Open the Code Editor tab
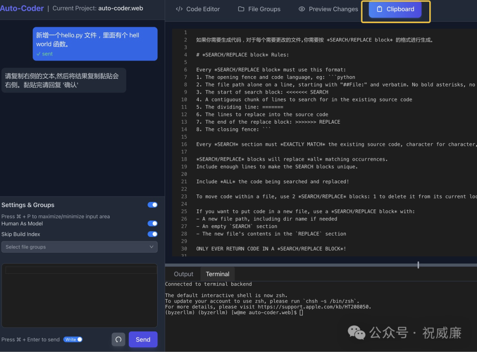This screenshot has height=352, width=477. [x=198, y=9]
